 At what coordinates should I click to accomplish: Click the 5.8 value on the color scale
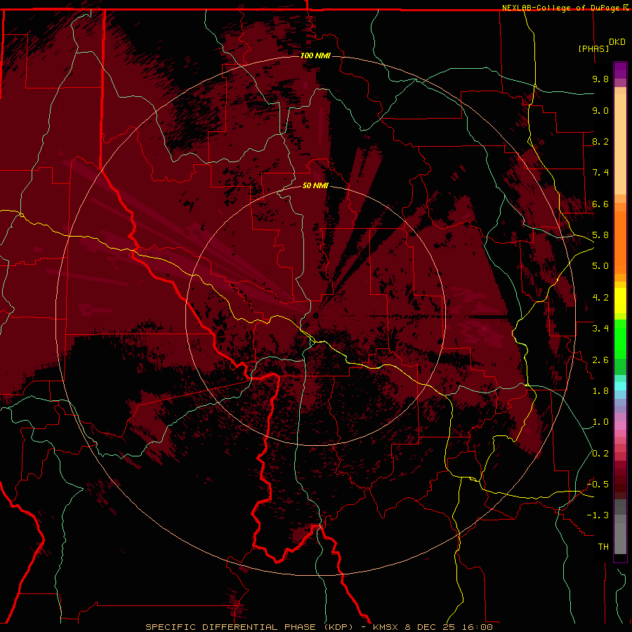pos(600,235)
